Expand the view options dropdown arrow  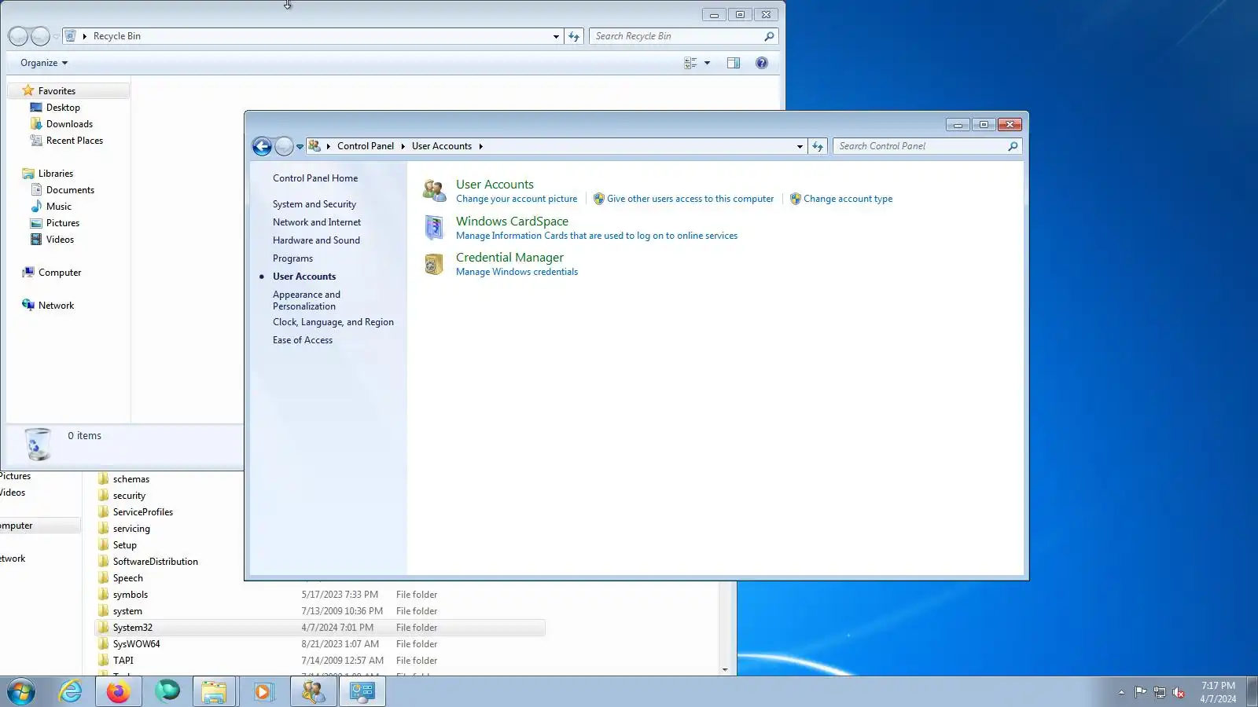707,63
